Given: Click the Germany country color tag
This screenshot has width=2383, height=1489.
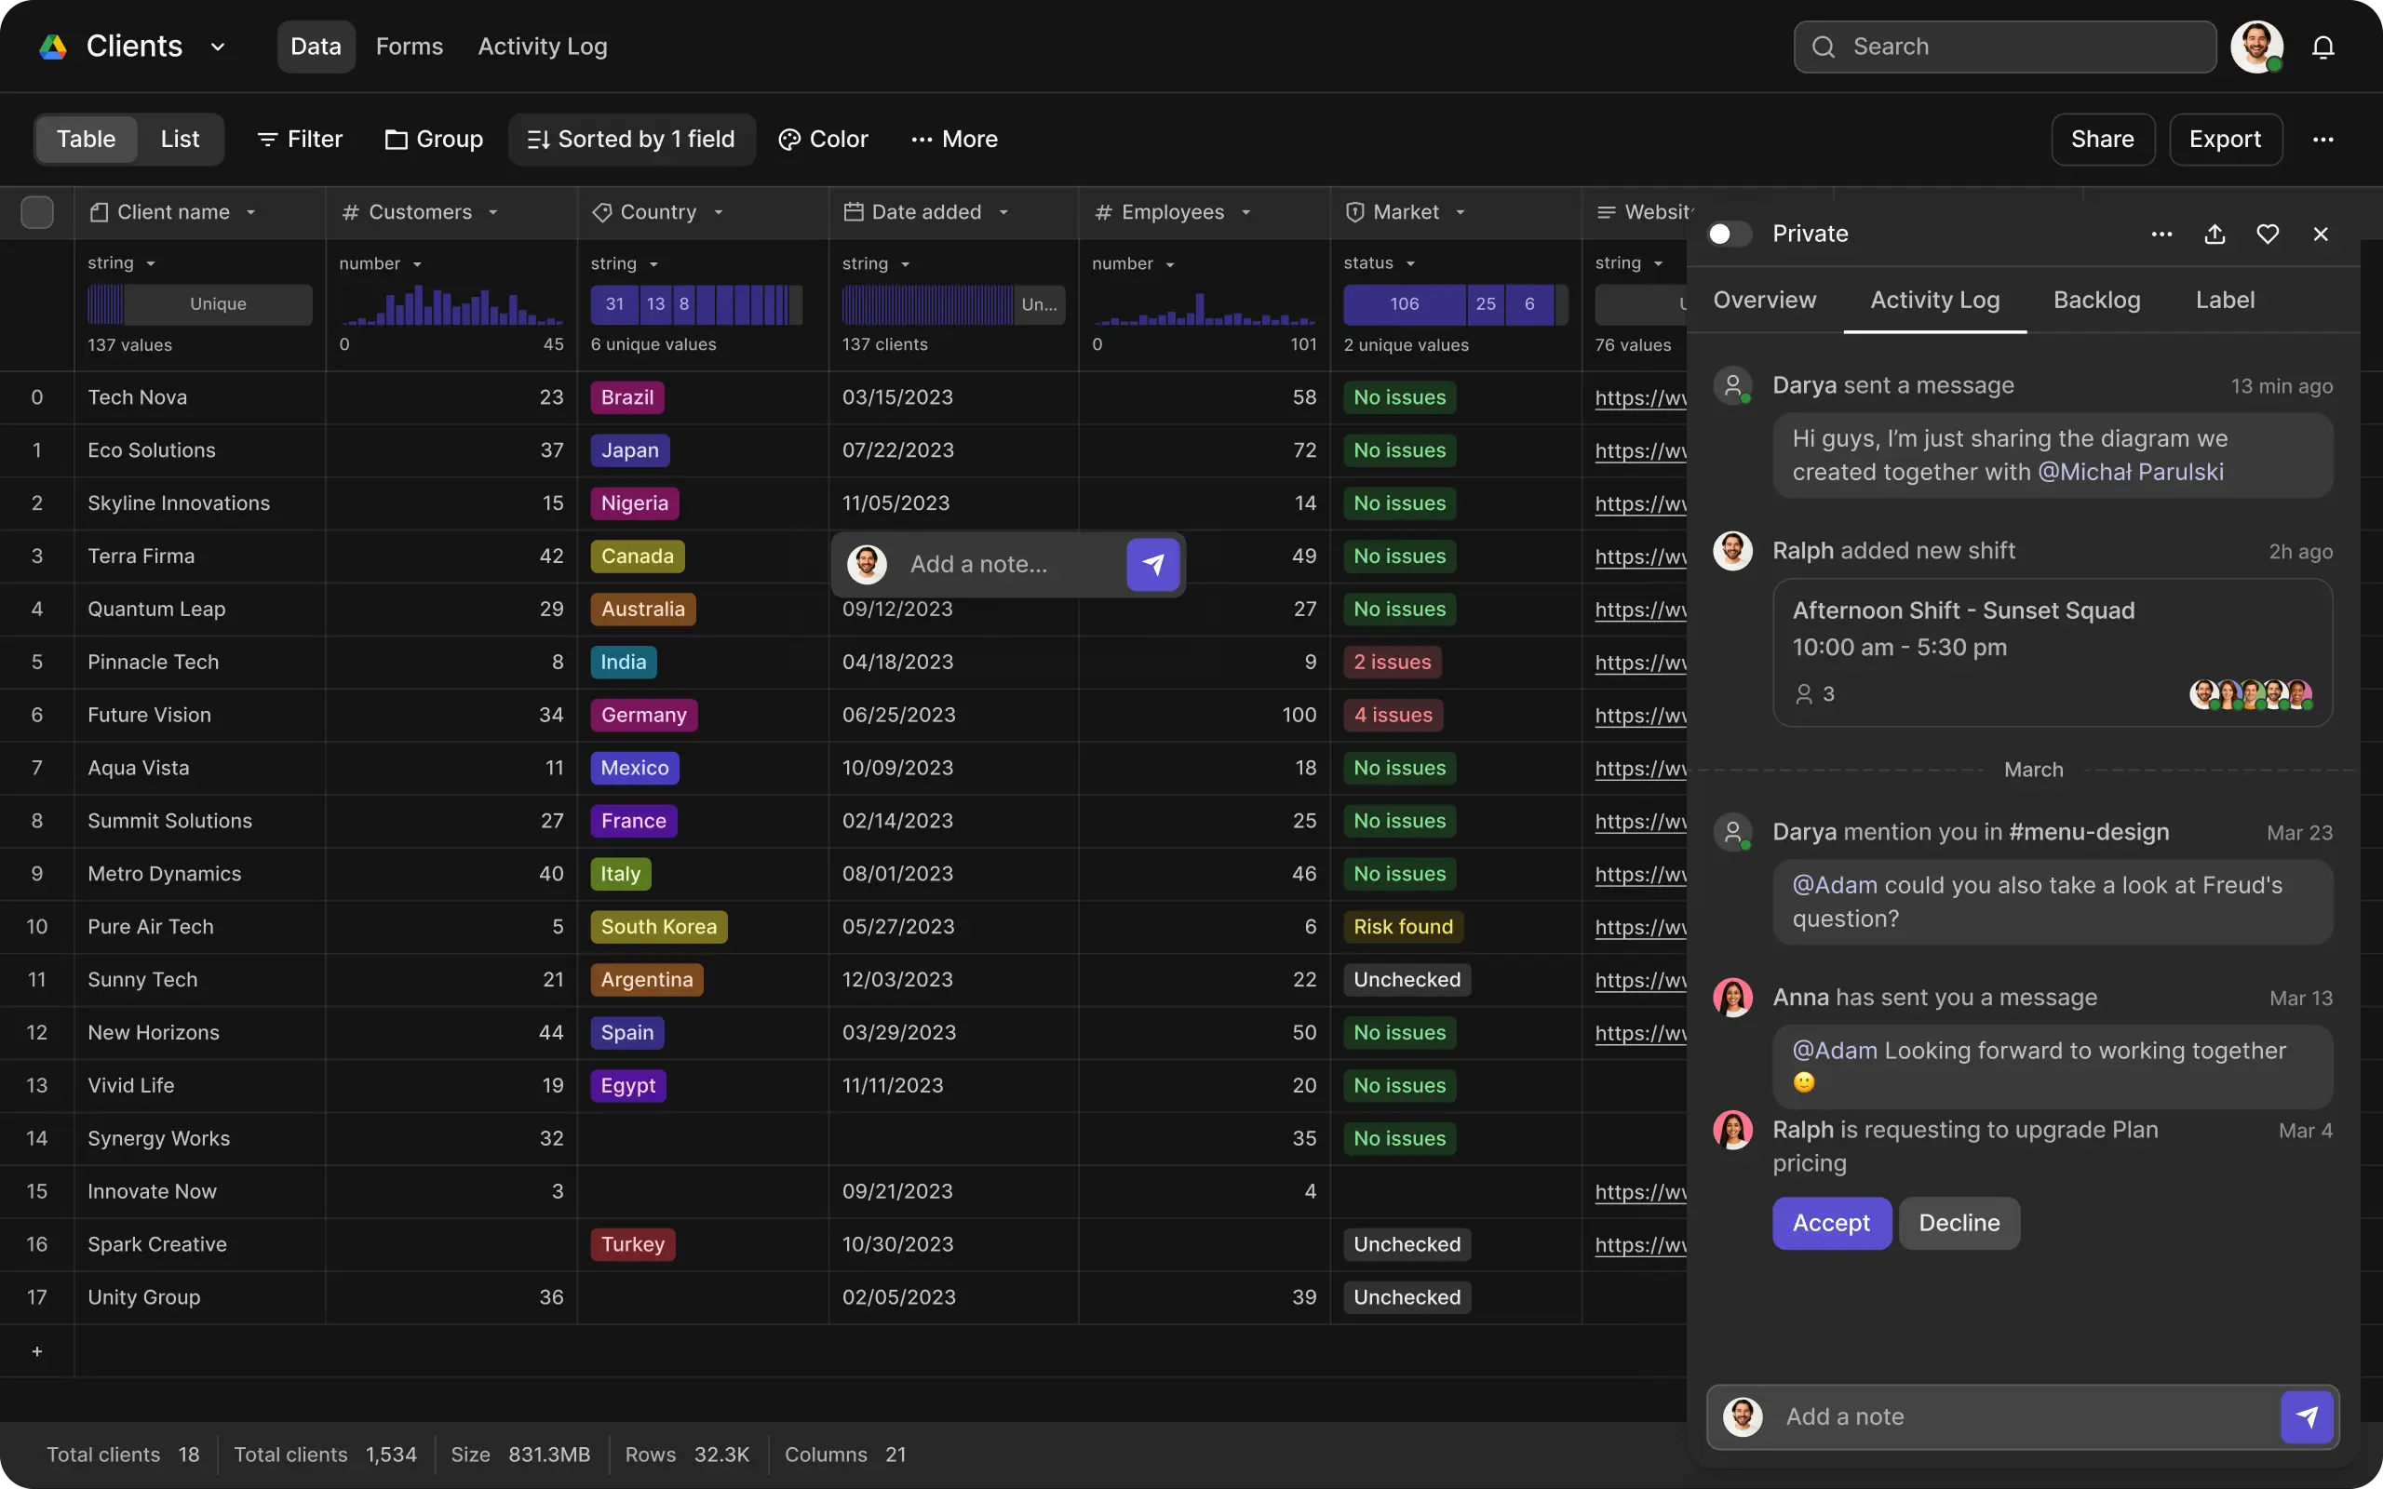Looking at the screenshot, I should pos(644,715).
